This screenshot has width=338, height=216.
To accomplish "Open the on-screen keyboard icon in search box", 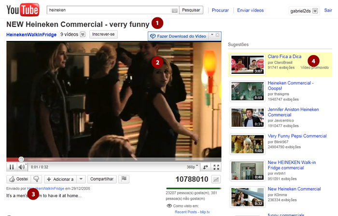I will pyautogui.click(x=175, y=10).
